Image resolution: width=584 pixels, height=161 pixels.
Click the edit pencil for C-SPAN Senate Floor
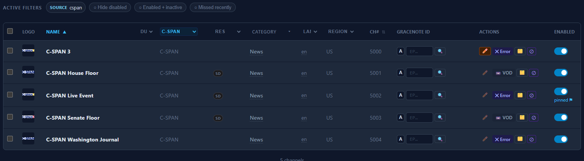pyautogui.click(x=485, y=117)
